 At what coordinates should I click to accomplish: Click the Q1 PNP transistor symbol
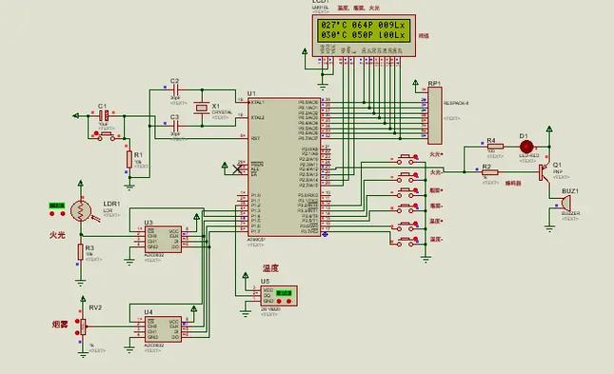(545, 172)
